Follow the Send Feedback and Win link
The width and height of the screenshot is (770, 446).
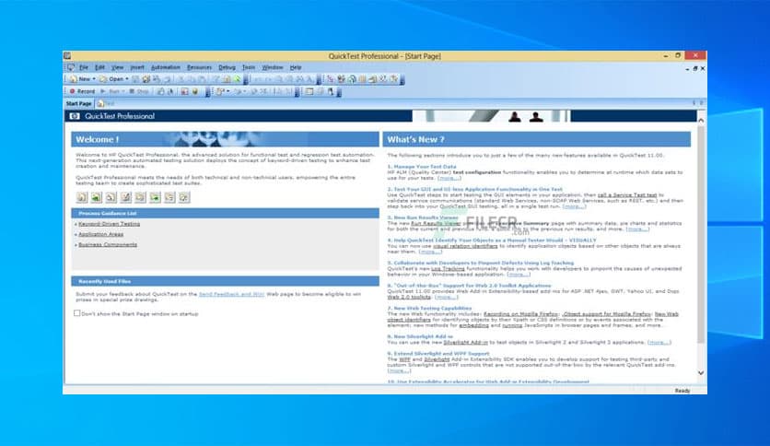[x=231, y=294]
